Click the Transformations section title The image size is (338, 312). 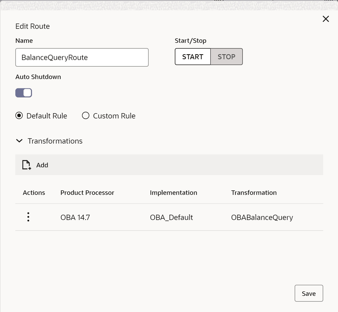(x=55, y=141)
